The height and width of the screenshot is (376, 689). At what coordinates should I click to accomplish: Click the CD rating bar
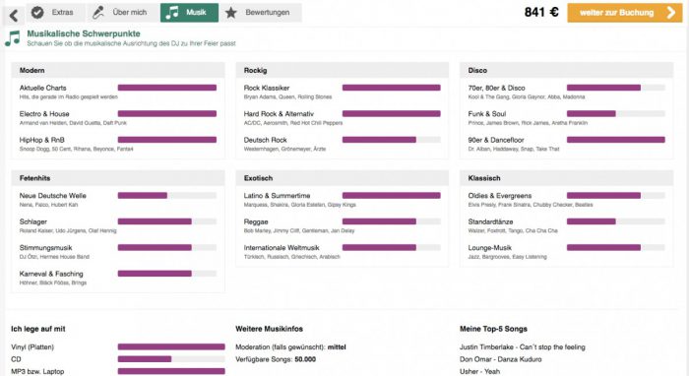tap(171, 359)
